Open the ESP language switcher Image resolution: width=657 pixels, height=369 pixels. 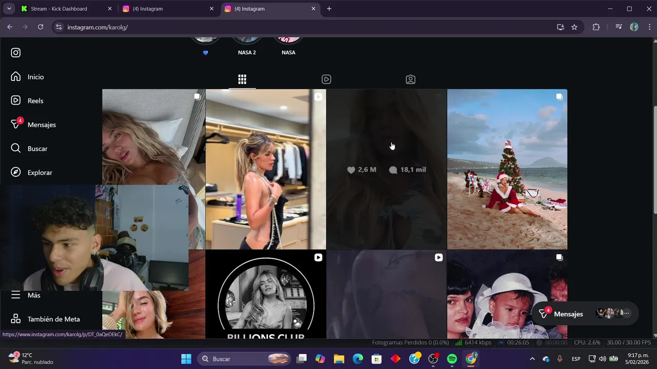576,359
